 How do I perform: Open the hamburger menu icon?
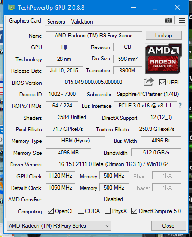click(x=181, y=20)
